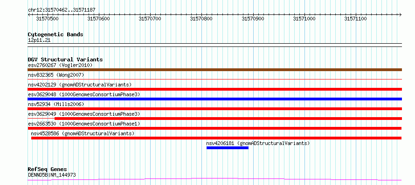This screenshot has width=415, height=185.
Task: Click the RefSeq Genes track title
Action: [x=48, y=170]
